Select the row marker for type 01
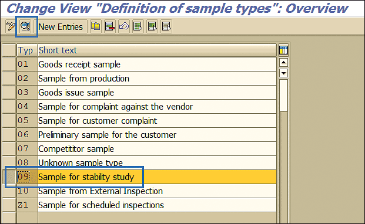The height and width of the screenshot is (224, 365). click(x=9, y=65)
